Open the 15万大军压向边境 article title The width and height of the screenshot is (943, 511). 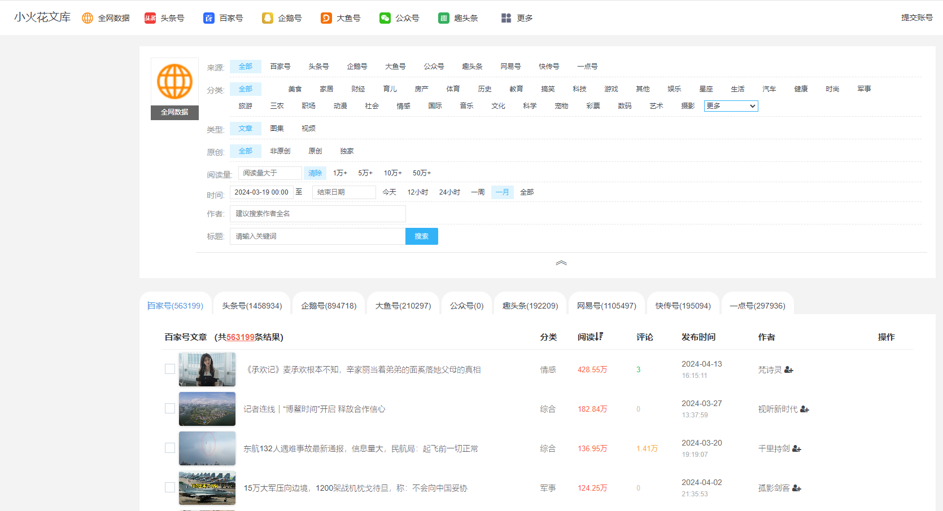point(356,488)
